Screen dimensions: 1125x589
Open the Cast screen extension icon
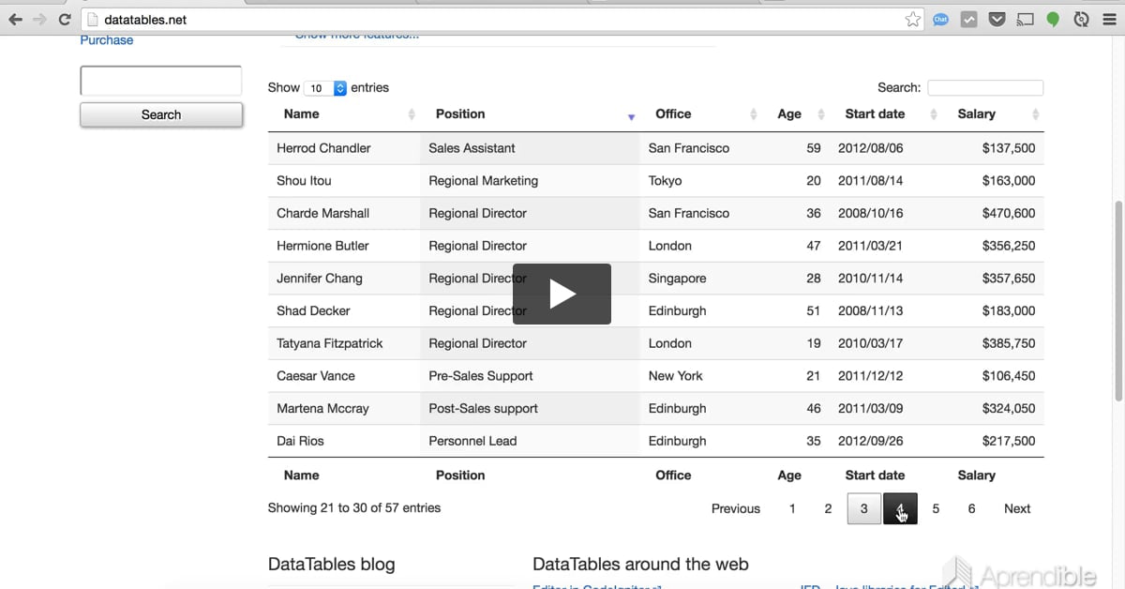coord(1026,19)
